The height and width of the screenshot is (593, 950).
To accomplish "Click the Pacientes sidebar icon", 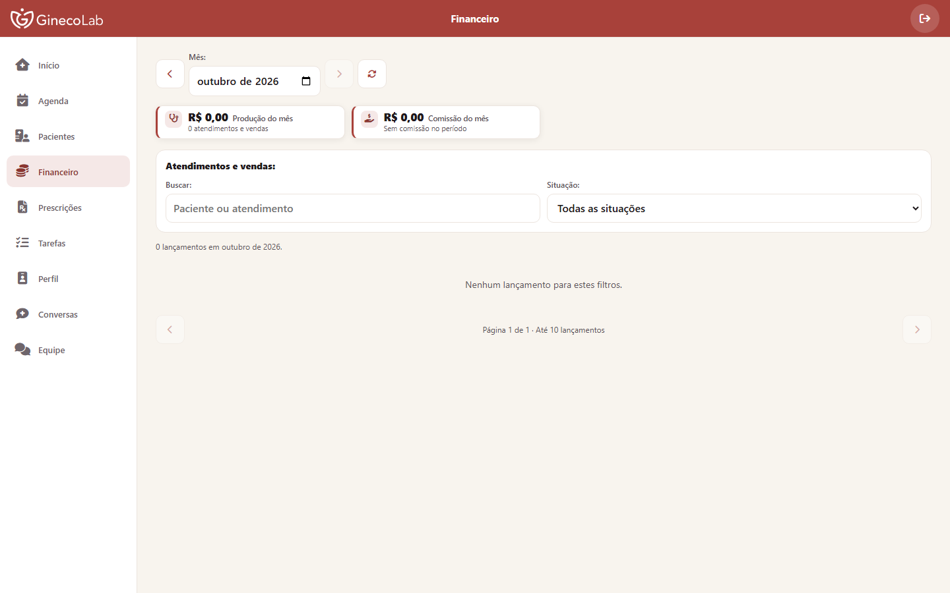I will coord(22,136).
